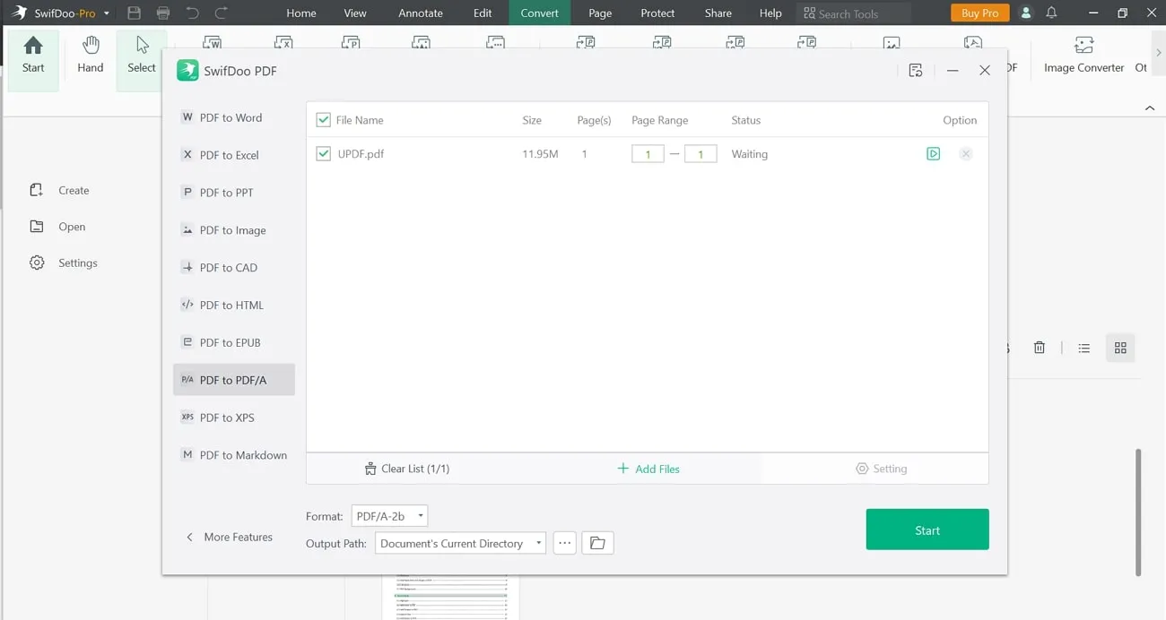Open the conversion Setting
Viewport: 1166px width, 620px height.
click(x=882, y=469)
